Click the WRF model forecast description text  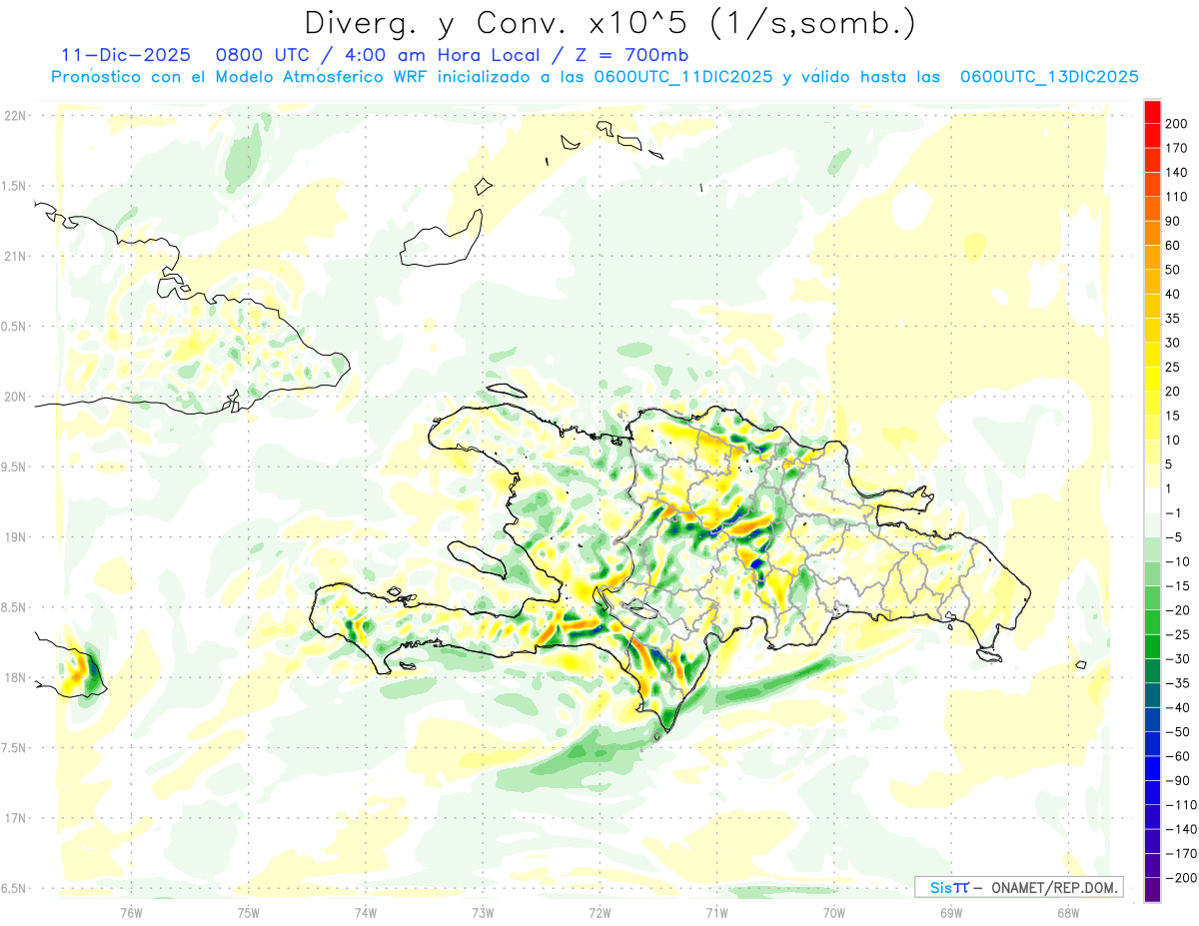596,77
